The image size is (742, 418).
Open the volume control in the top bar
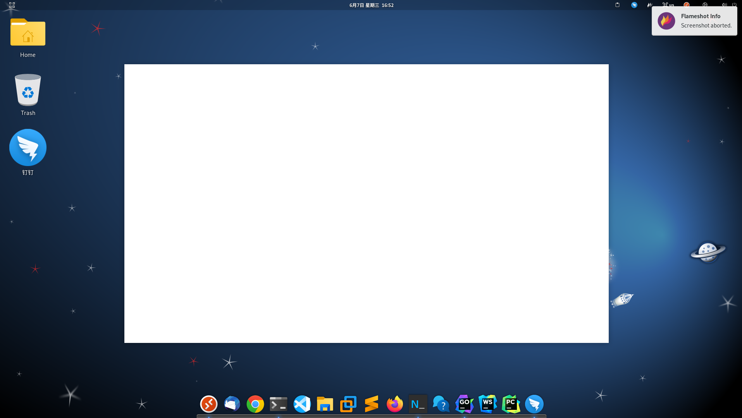[x=724, y=5]
